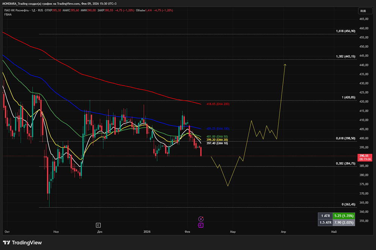Click the Объём 1,4M volume value
This screenshot has width=376, height=250.
pyautogui.click(x=144, y=10)
